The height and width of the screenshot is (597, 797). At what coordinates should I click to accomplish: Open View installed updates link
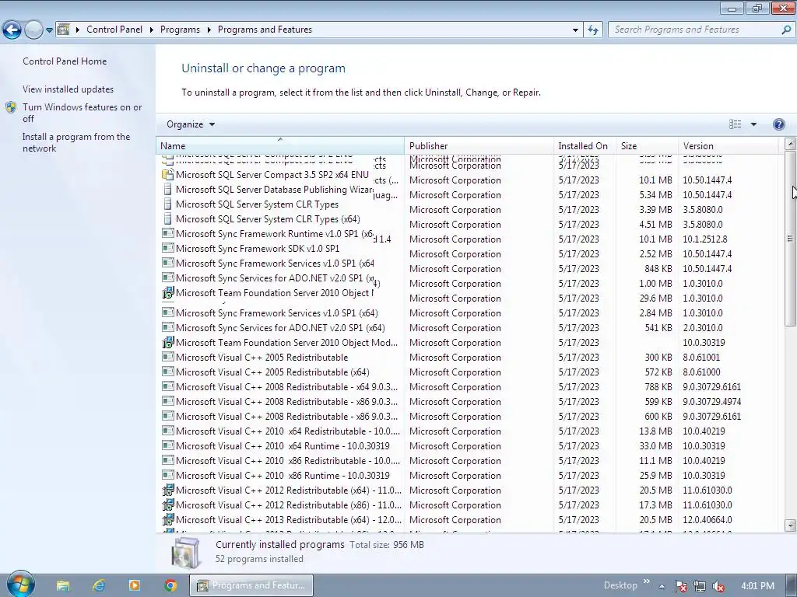click(x=68, y=89)
